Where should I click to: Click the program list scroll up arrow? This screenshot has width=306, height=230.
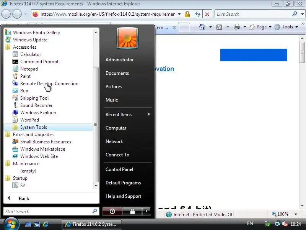(x=96, y=32)
